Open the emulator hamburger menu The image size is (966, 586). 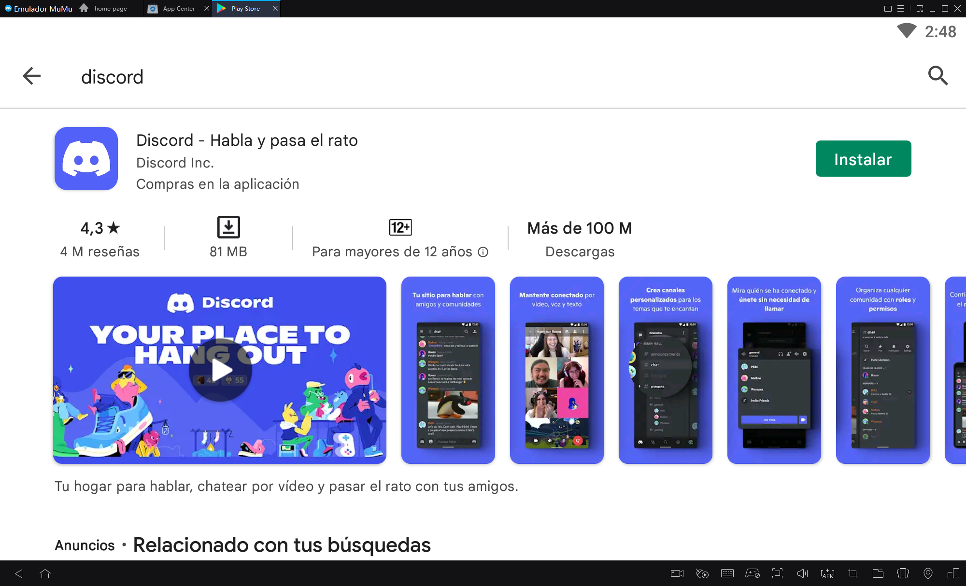coord(900,9)
